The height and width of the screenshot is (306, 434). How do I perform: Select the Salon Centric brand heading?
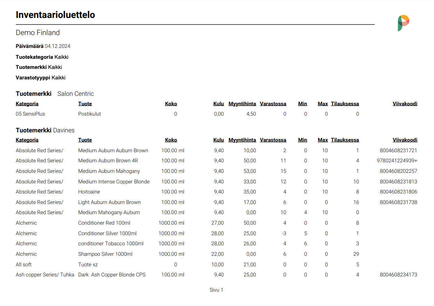[x=76, y=93]
